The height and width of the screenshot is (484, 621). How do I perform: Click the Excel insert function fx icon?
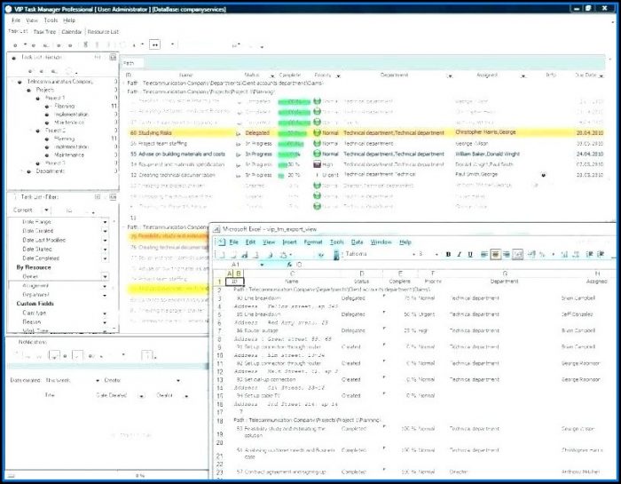tap(289, 265)
